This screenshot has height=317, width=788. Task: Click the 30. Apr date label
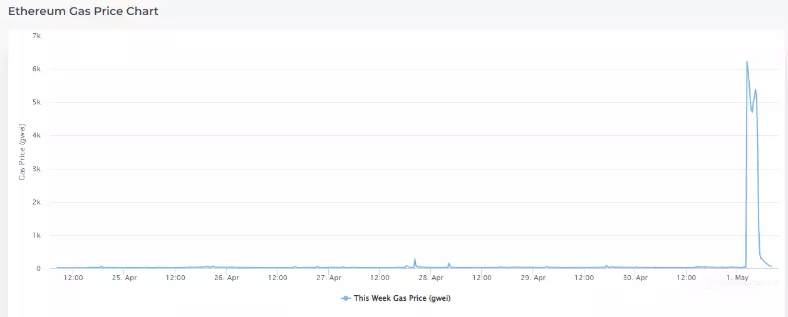pos(635,278)
